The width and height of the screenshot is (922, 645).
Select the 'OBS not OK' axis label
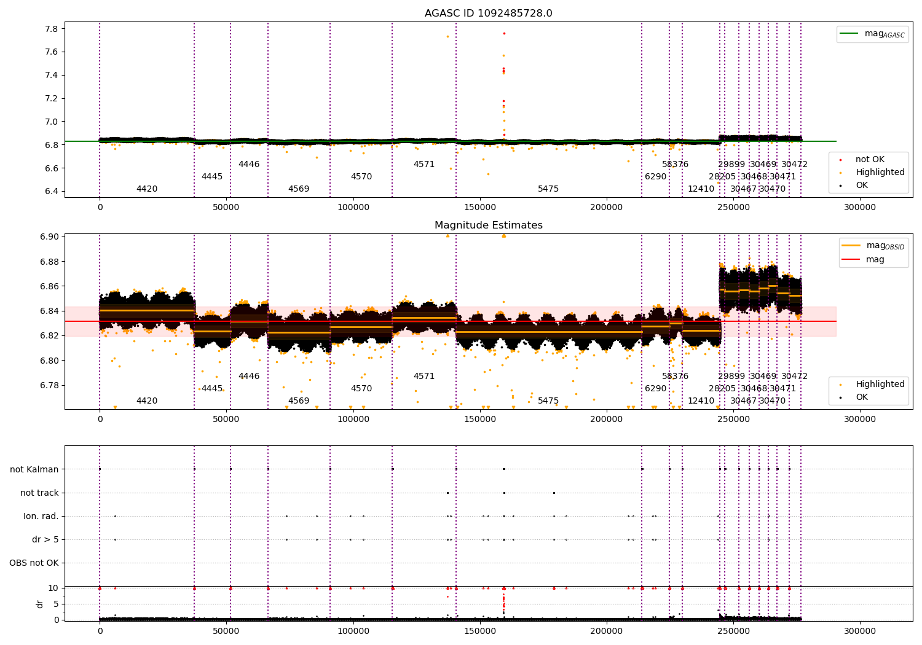click(34, 563)
